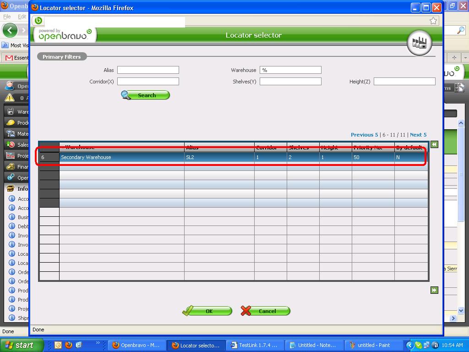Click the bookmark star in address bar
Image resolution: width=469 pixels, height=352 pixels.
click(433, 21)
